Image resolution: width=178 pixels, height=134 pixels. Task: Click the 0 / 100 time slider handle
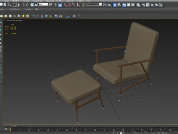[x=14, y=126]
